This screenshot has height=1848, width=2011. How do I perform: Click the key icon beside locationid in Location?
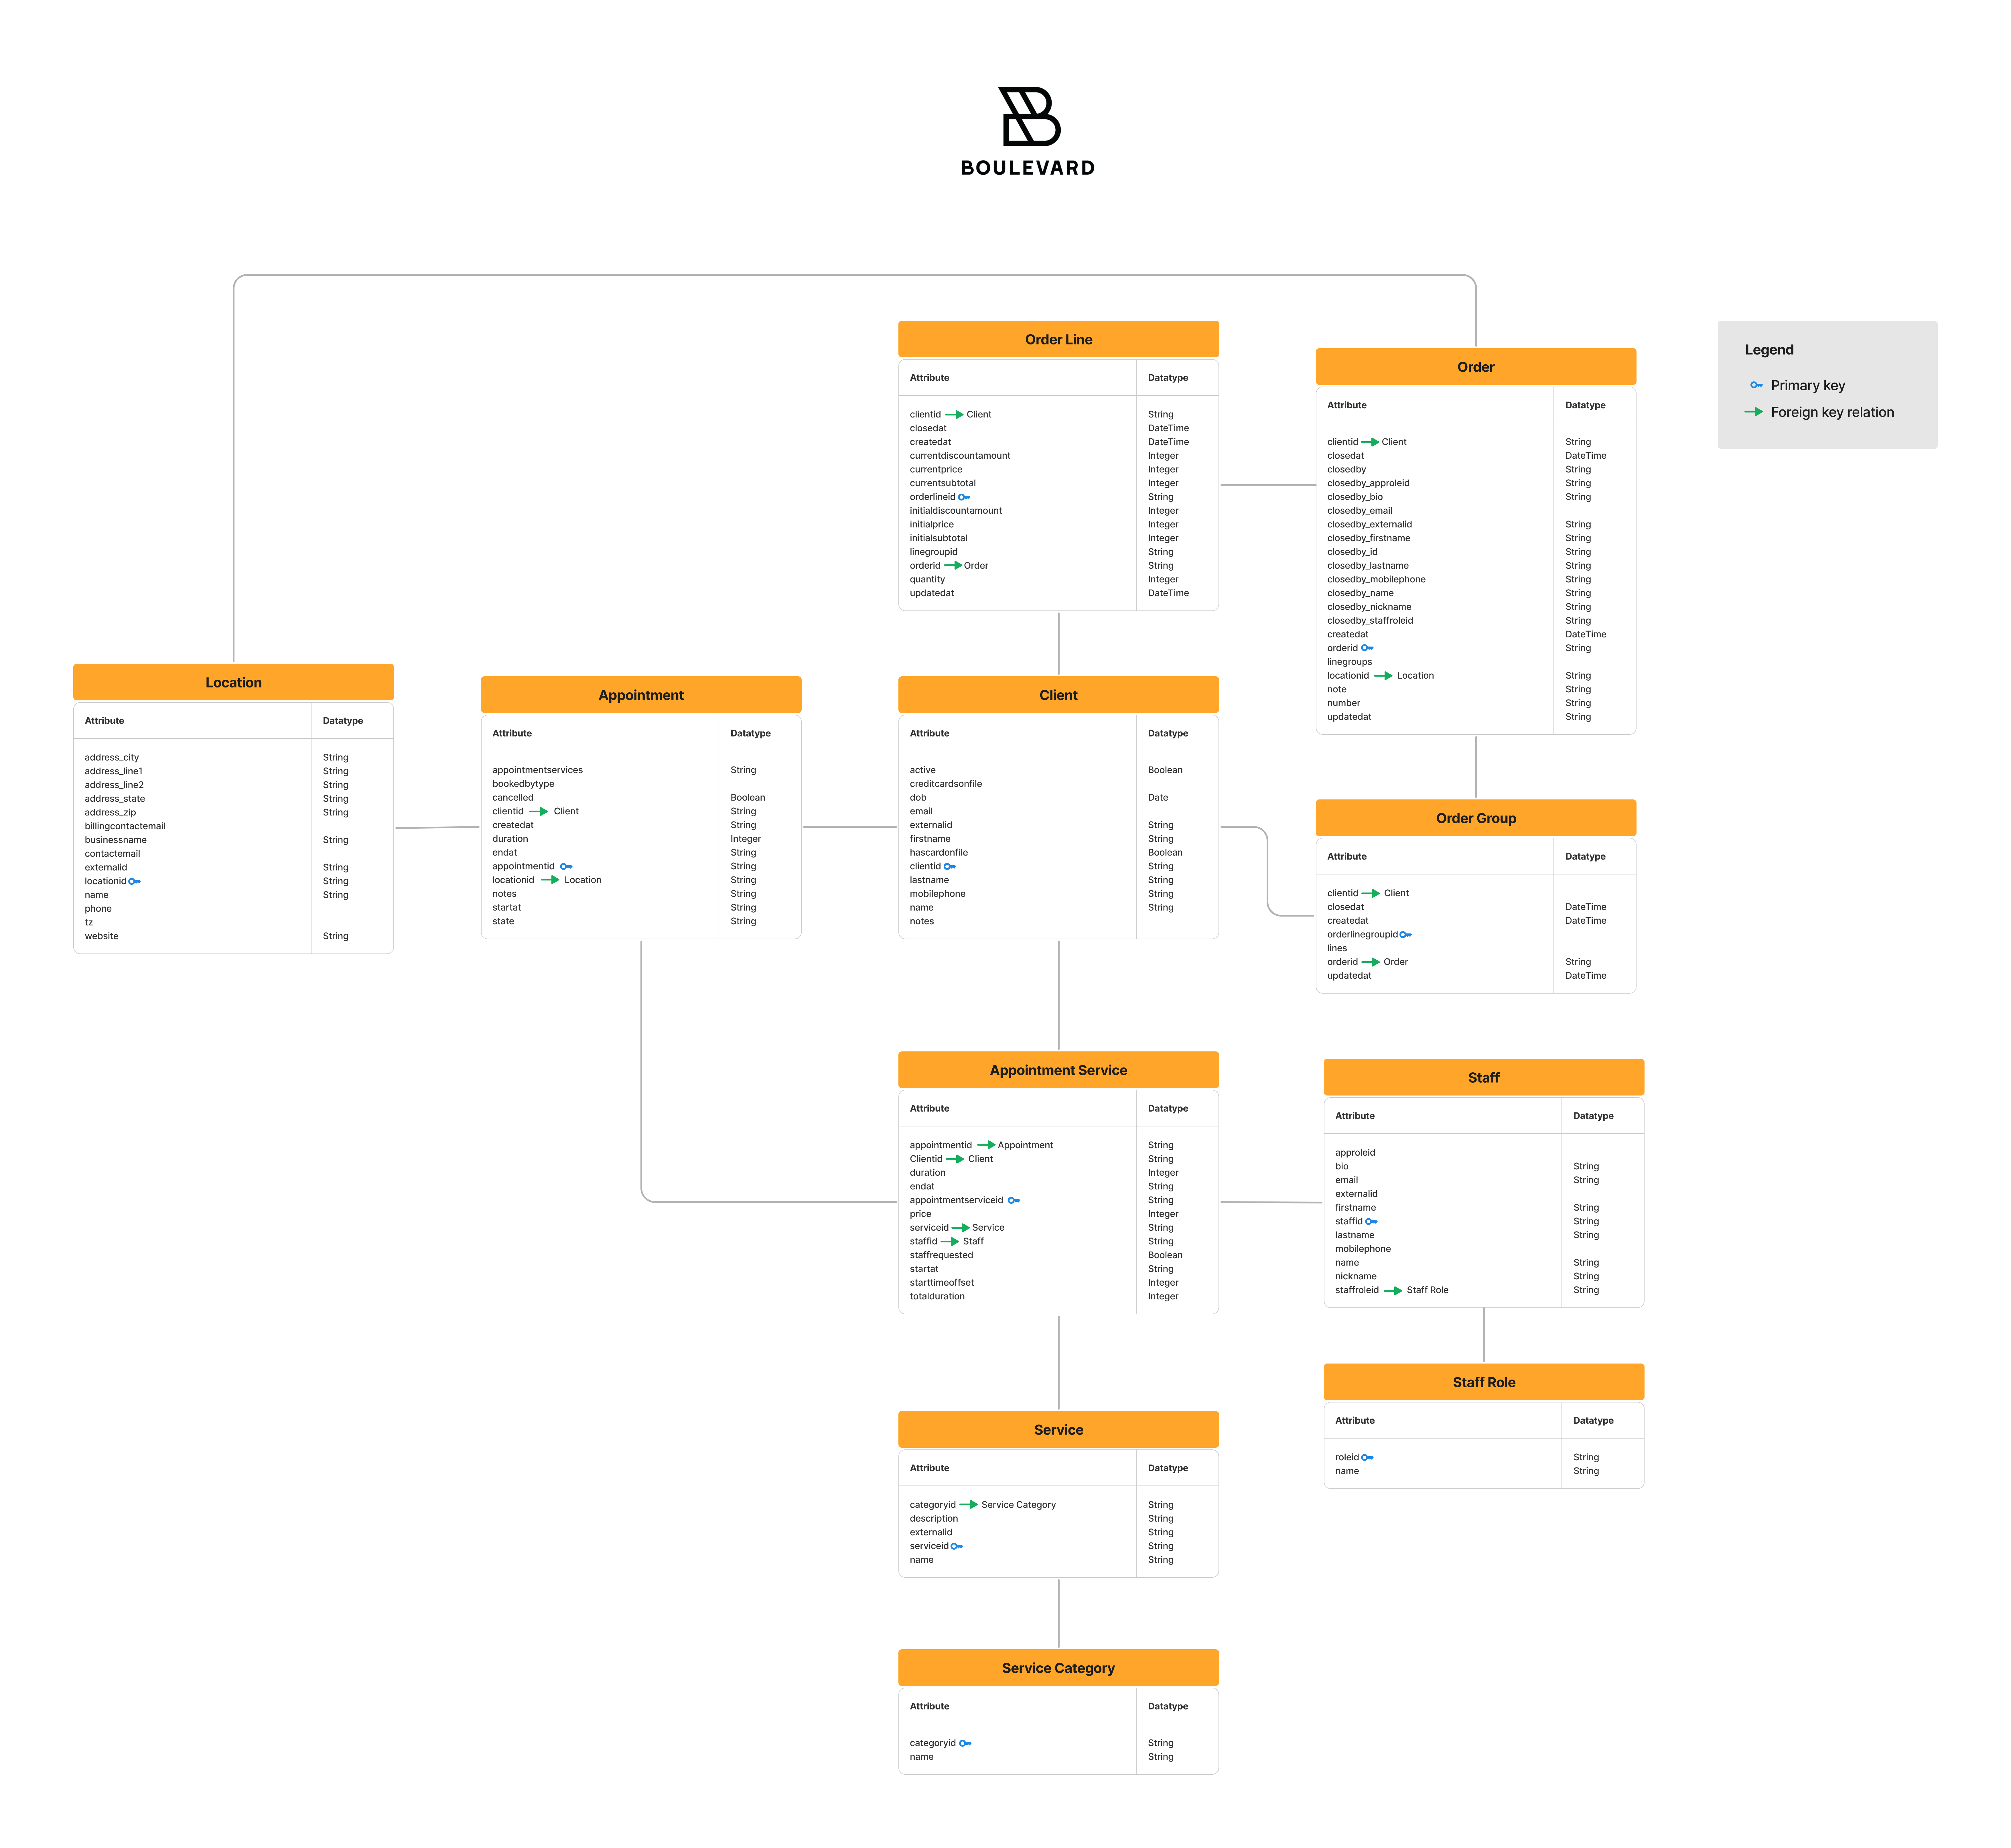(135, 881)
